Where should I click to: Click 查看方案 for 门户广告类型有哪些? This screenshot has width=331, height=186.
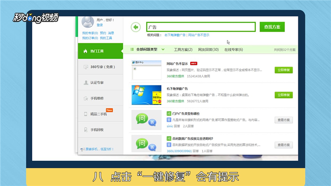[284, 120]
